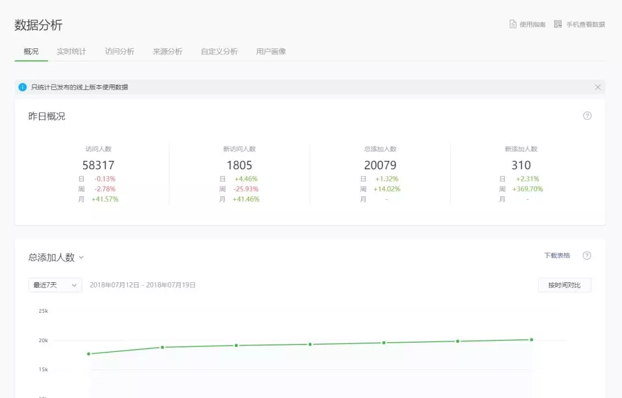
Task: Click the 手机查看数据 link
Action: (x=586, y=25)
